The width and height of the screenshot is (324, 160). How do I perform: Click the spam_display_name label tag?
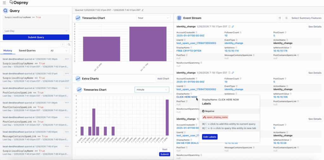tap(215, 117)
